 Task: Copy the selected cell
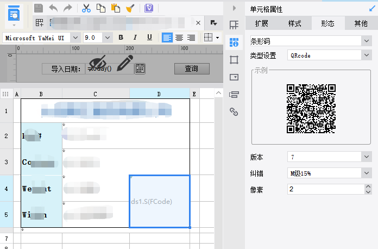tap(101, 8)
